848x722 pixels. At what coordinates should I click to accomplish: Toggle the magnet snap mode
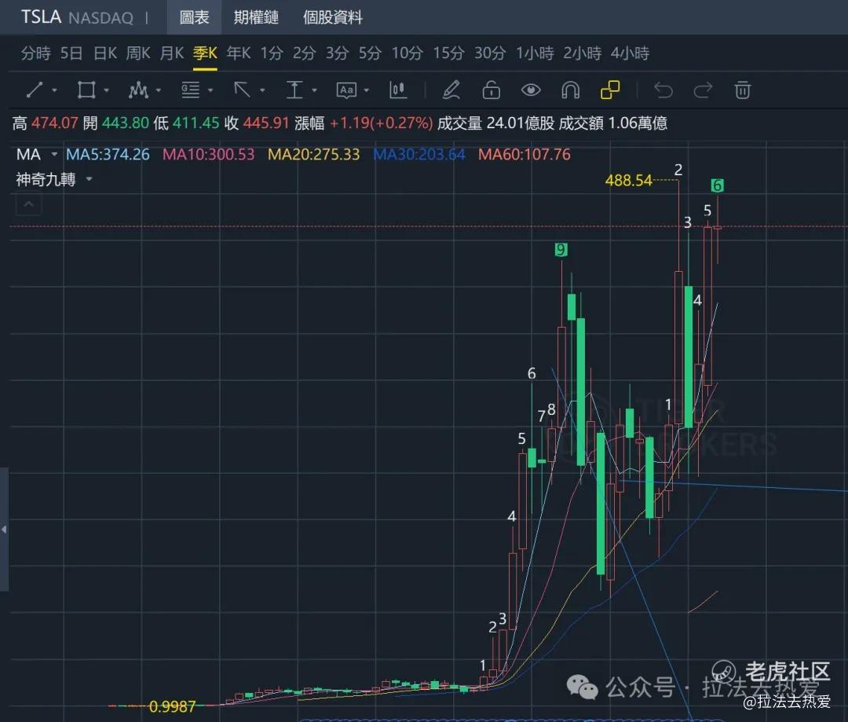[x=571, y=90]
